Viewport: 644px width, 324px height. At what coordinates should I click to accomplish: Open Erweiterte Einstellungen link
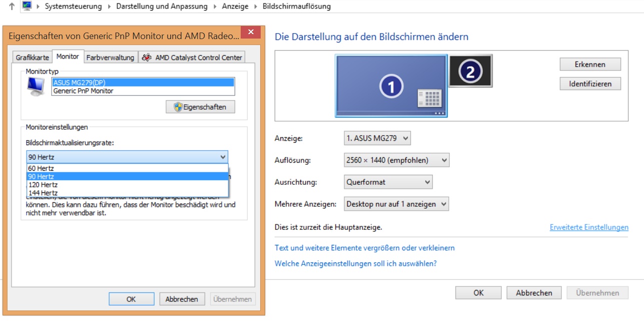click(589, 227)
